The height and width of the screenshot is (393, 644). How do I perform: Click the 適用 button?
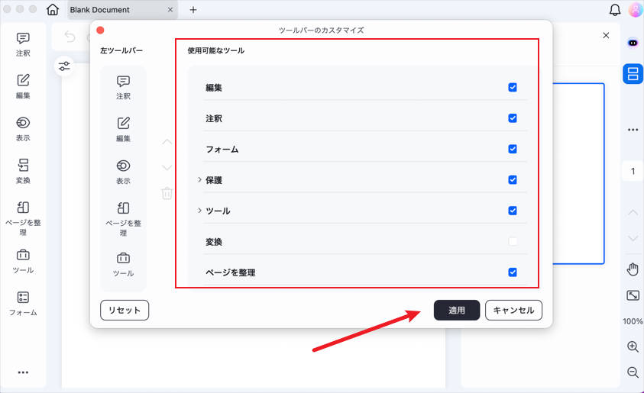pyautogui.click(x=457, y=310)
